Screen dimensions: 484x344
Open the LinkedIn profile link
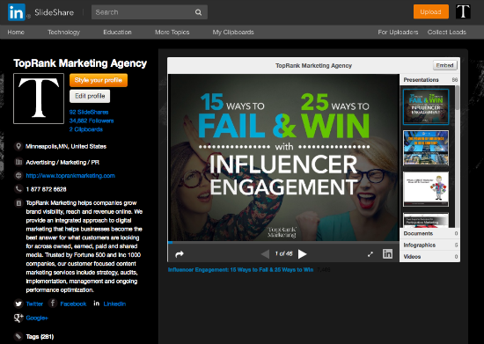[114, 304]
